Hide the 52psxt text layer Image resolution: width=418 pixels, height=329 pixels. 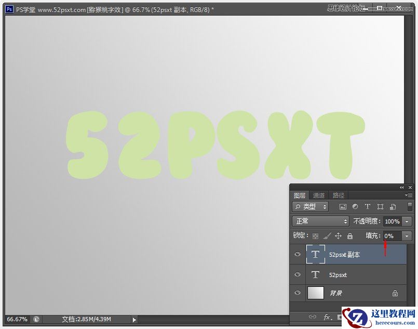pyautogui.click(x=298, y=274)
